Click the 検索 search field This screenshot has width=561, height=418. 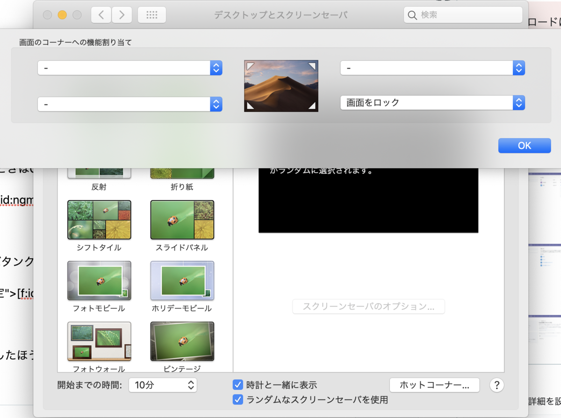(463, 15)
